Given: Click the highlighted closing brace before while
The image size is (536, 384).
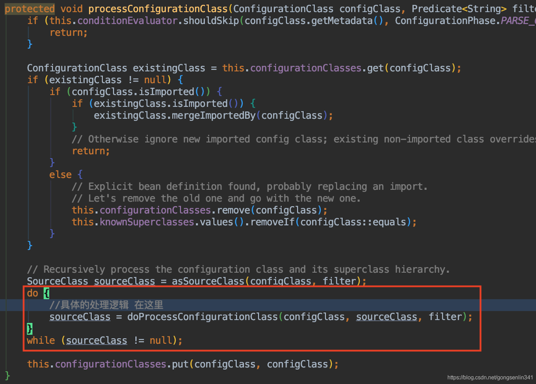Looking at the screenshot, I should pyautogui.click(x=30, y=329).
